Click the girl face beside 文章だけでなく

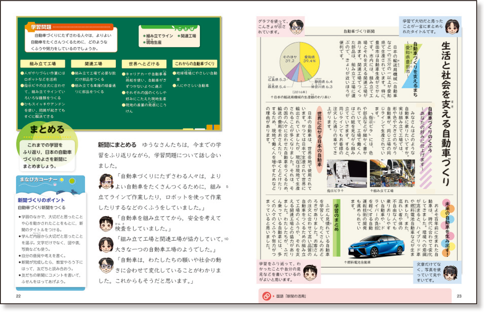pos(450,273)
